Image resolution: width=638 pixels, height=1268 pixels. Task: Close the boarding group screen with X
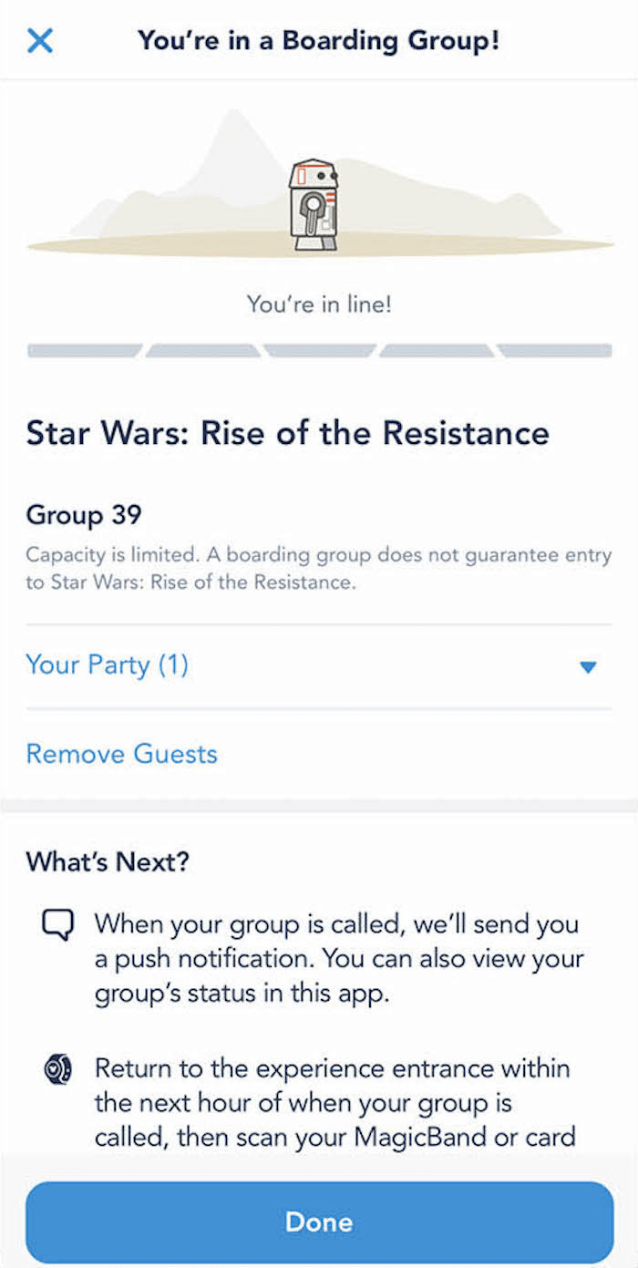[40, 40]
